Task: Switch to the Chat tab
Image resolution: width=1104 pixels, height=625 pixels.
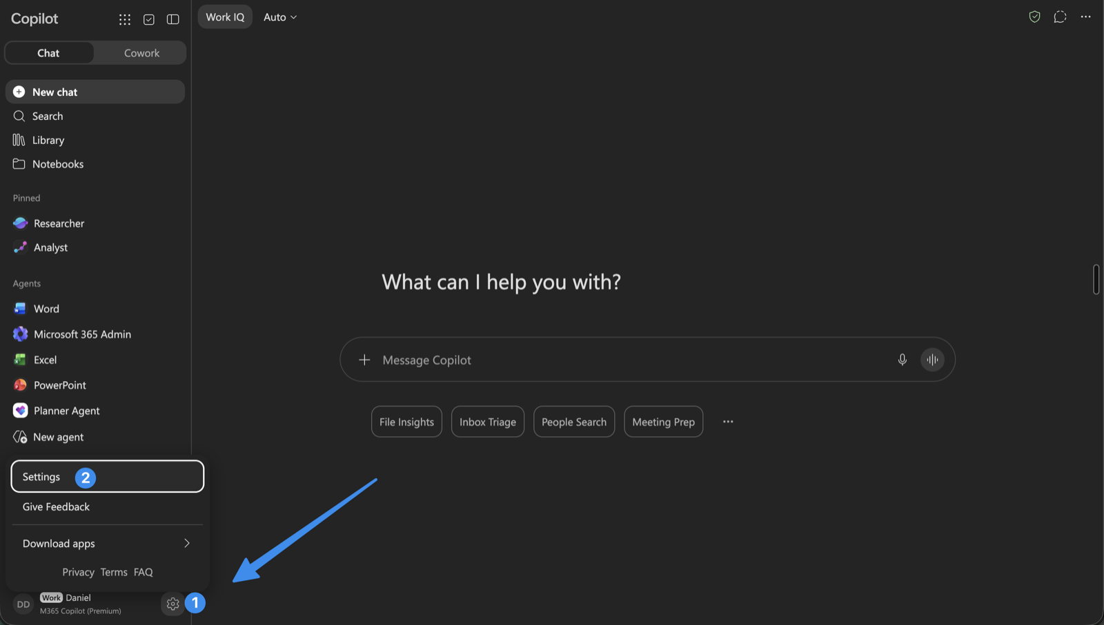Action: [49, 53]
